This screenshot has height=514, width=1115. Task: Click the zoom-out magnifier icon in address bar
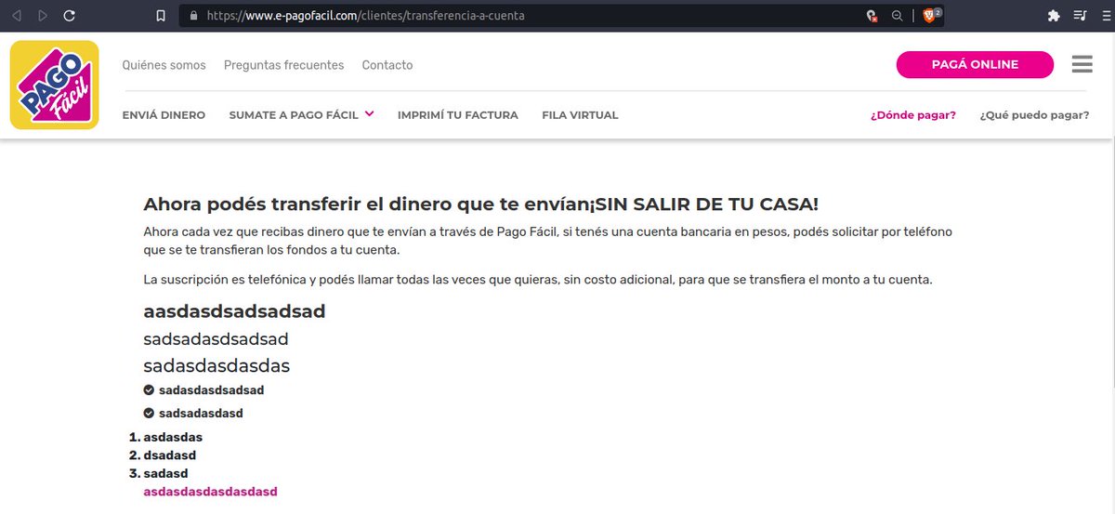click(x=897, y=16)
